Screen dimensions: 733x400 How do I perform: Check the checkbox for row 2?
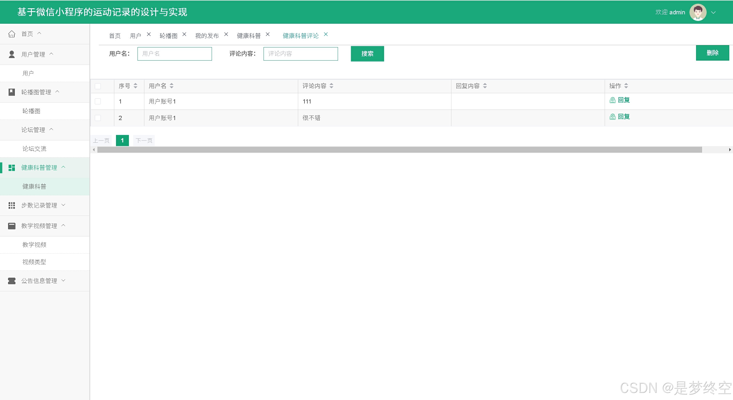(98, 118)
